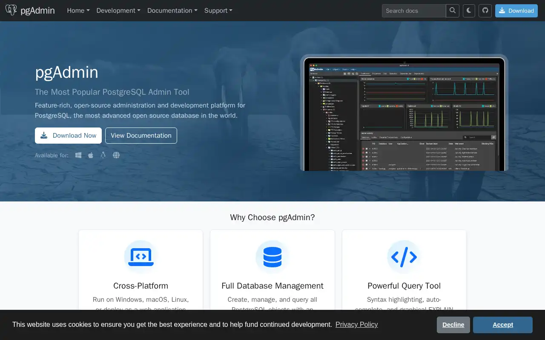This screenshot has height=340, width=545.
Task: Click the Powerful Query Tool heading
Action: [404, 286]
